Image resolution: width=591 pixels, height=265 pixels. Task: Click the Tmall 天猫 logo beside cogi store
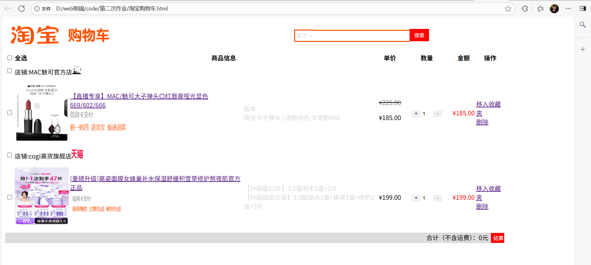click(77, 154)
